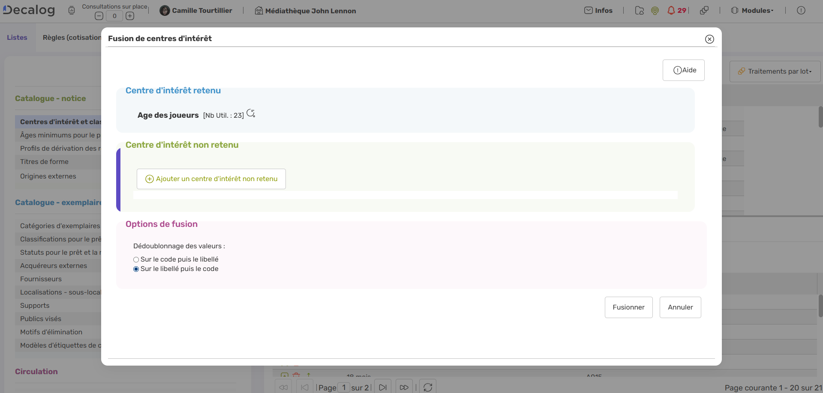Open the Règles (cotisations) tab

(71, 37)
